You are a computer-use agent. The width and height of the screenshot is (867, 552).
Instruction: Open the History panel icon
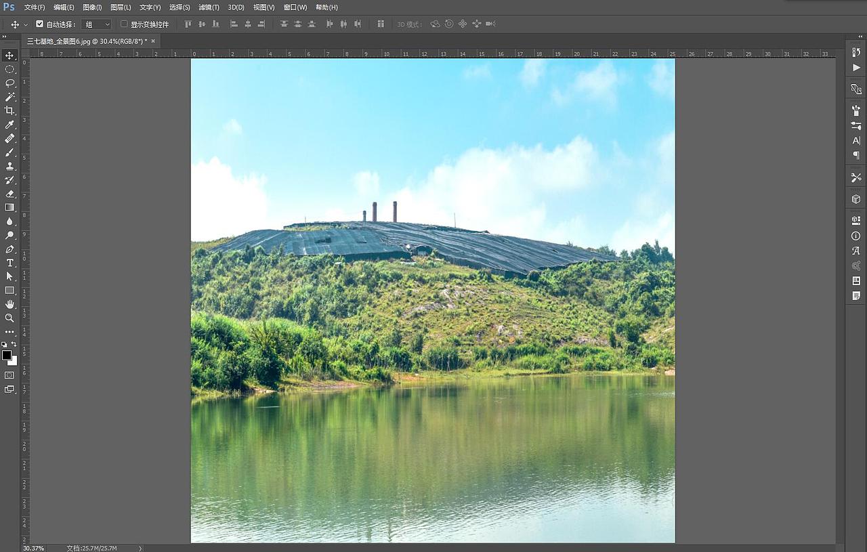click(x=856, y=52)
